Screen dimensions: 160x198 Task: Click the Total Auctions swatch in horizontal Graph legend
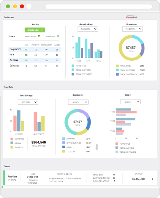tap(117, 148)
